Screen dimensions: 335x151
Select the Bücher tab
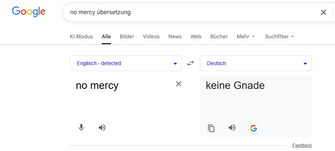pos(219,36)
